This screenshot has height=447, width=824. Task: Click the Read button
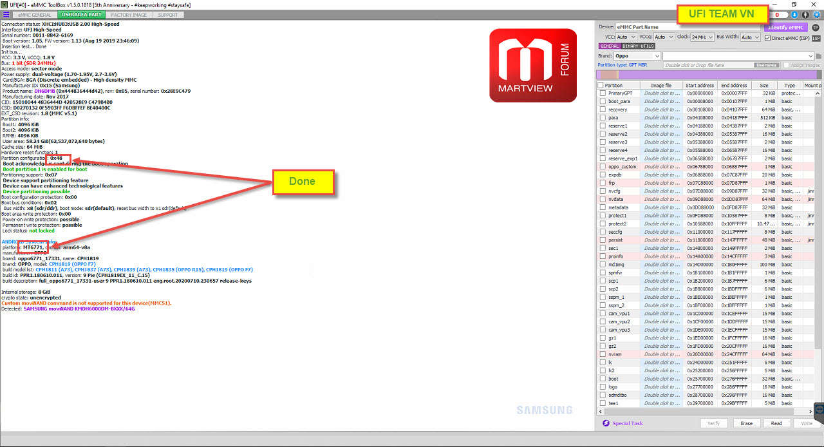(777, 423)
